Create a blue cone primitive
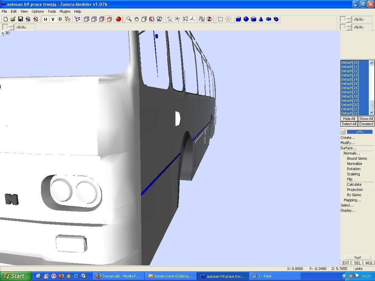 tap(261, 19)
